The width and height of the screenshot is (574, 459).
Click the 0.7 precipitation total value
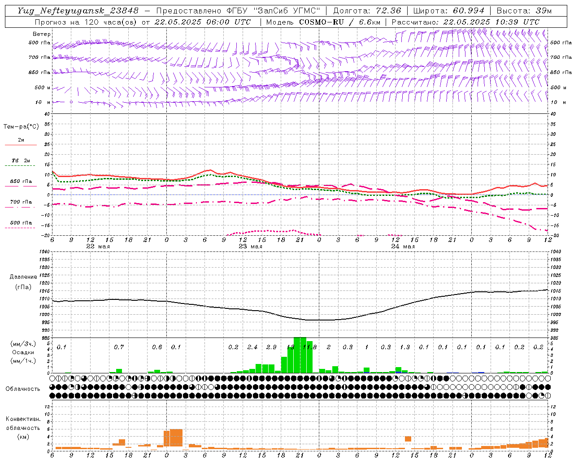click(x=119, y=347)
